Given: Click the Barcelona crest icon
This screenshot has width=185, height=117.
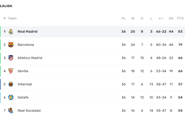Looking at the screenshot, I should [11, 45].
